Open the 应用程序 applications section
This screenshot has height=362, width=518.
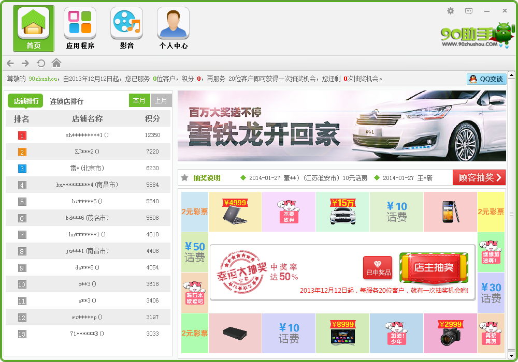point(80,28)
